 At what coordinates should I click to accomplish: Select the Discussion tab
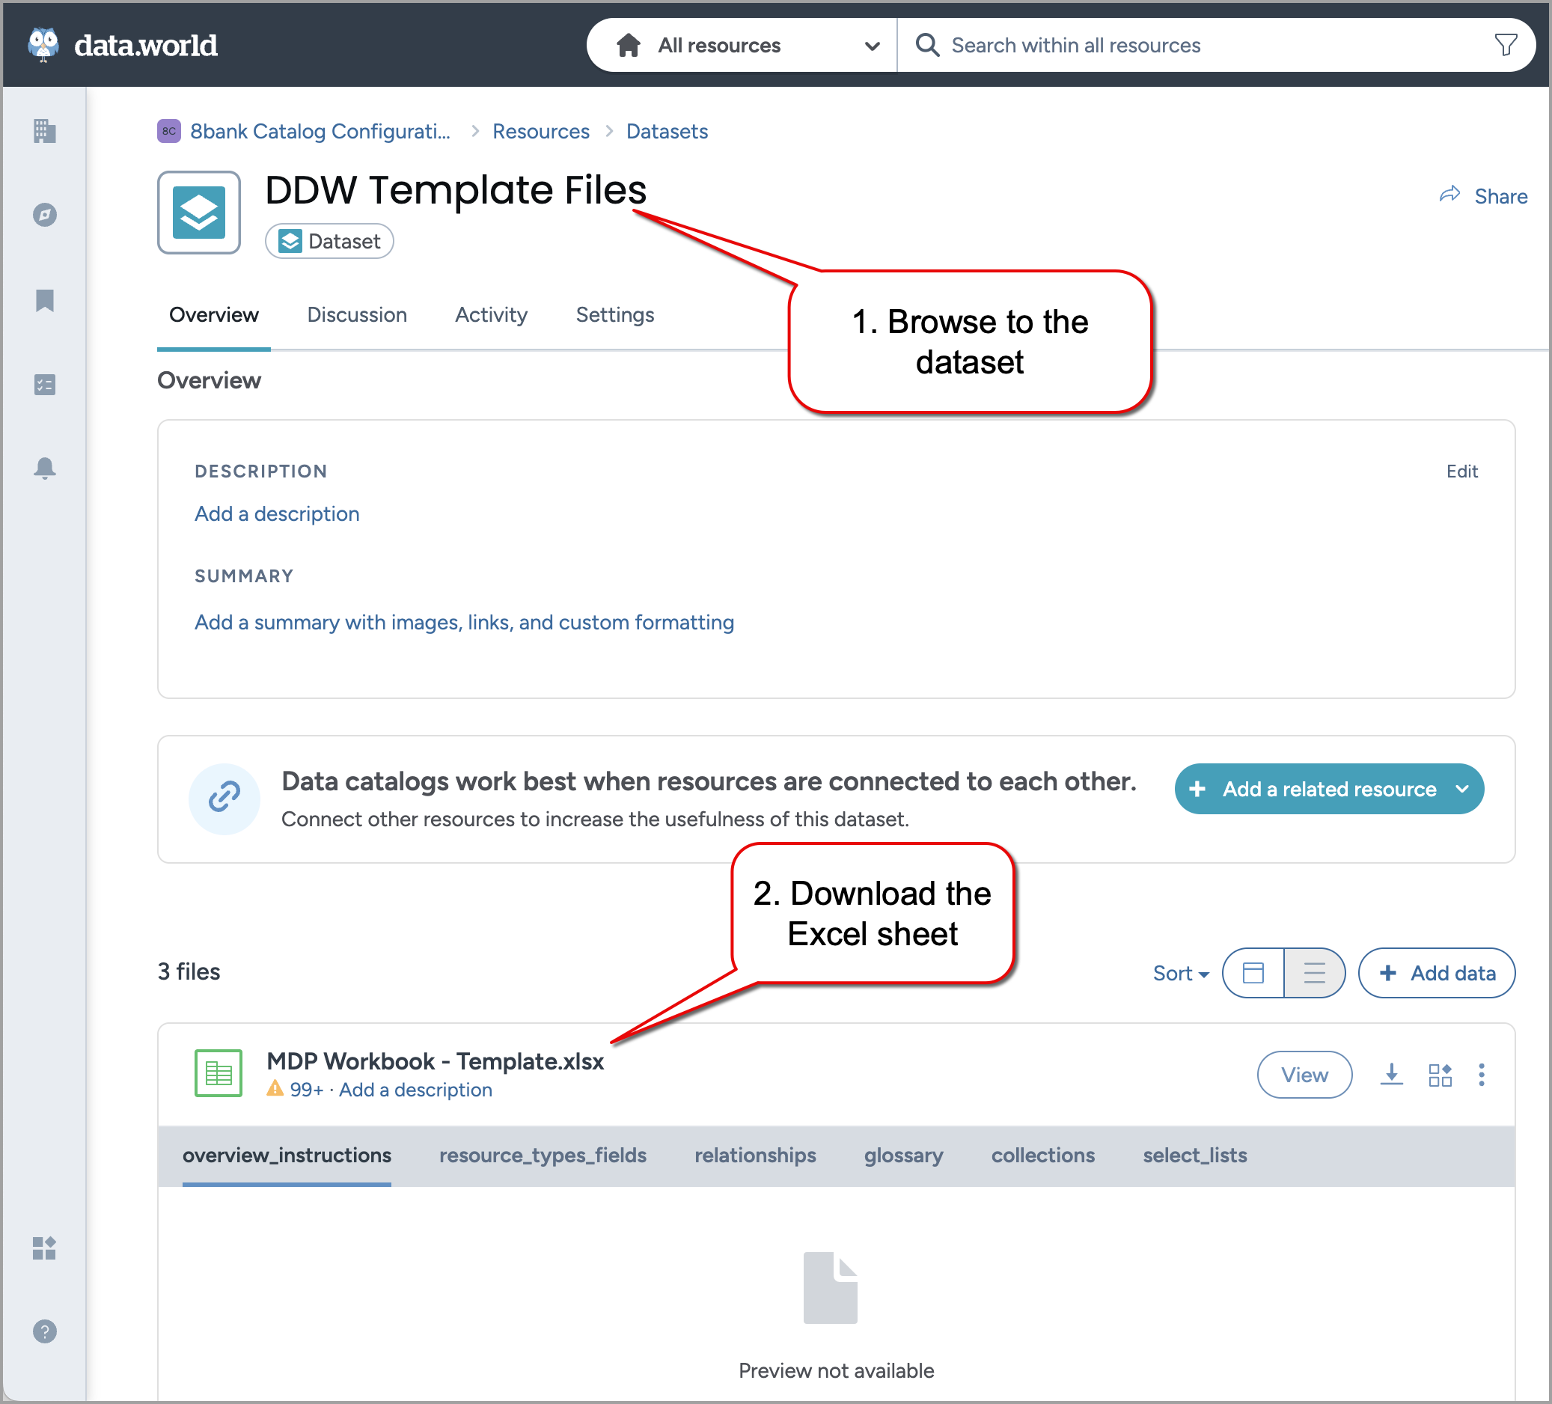coord(356,315)
